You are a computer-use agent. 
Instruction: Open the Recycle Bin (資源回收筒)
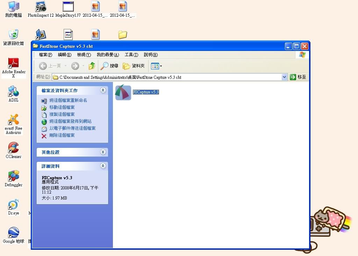point(13,35)
